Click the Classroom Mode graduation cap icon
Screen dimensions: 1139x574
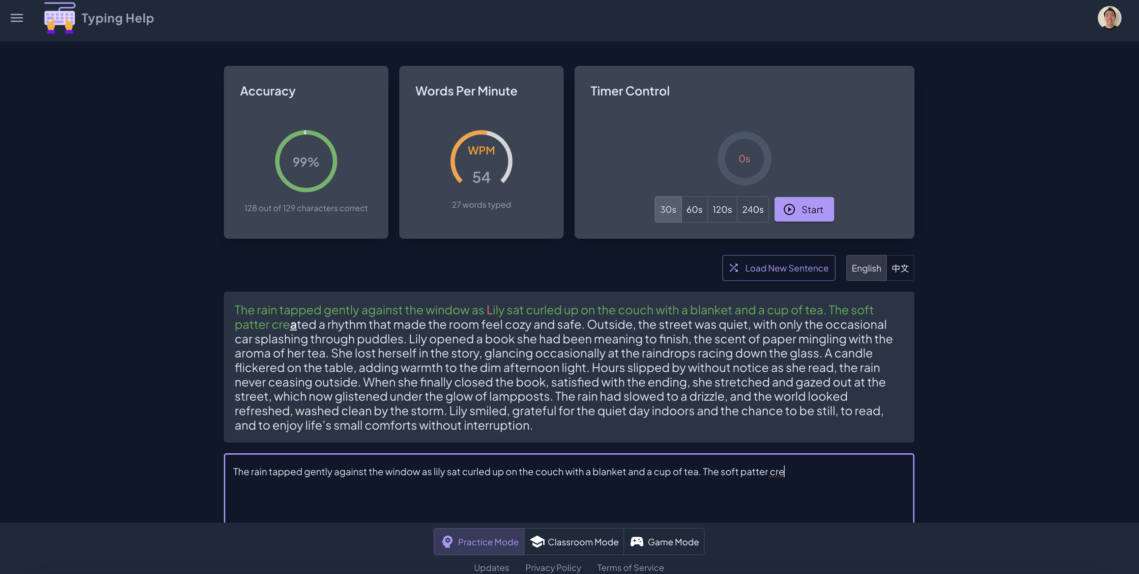click(x=537, y=541)
